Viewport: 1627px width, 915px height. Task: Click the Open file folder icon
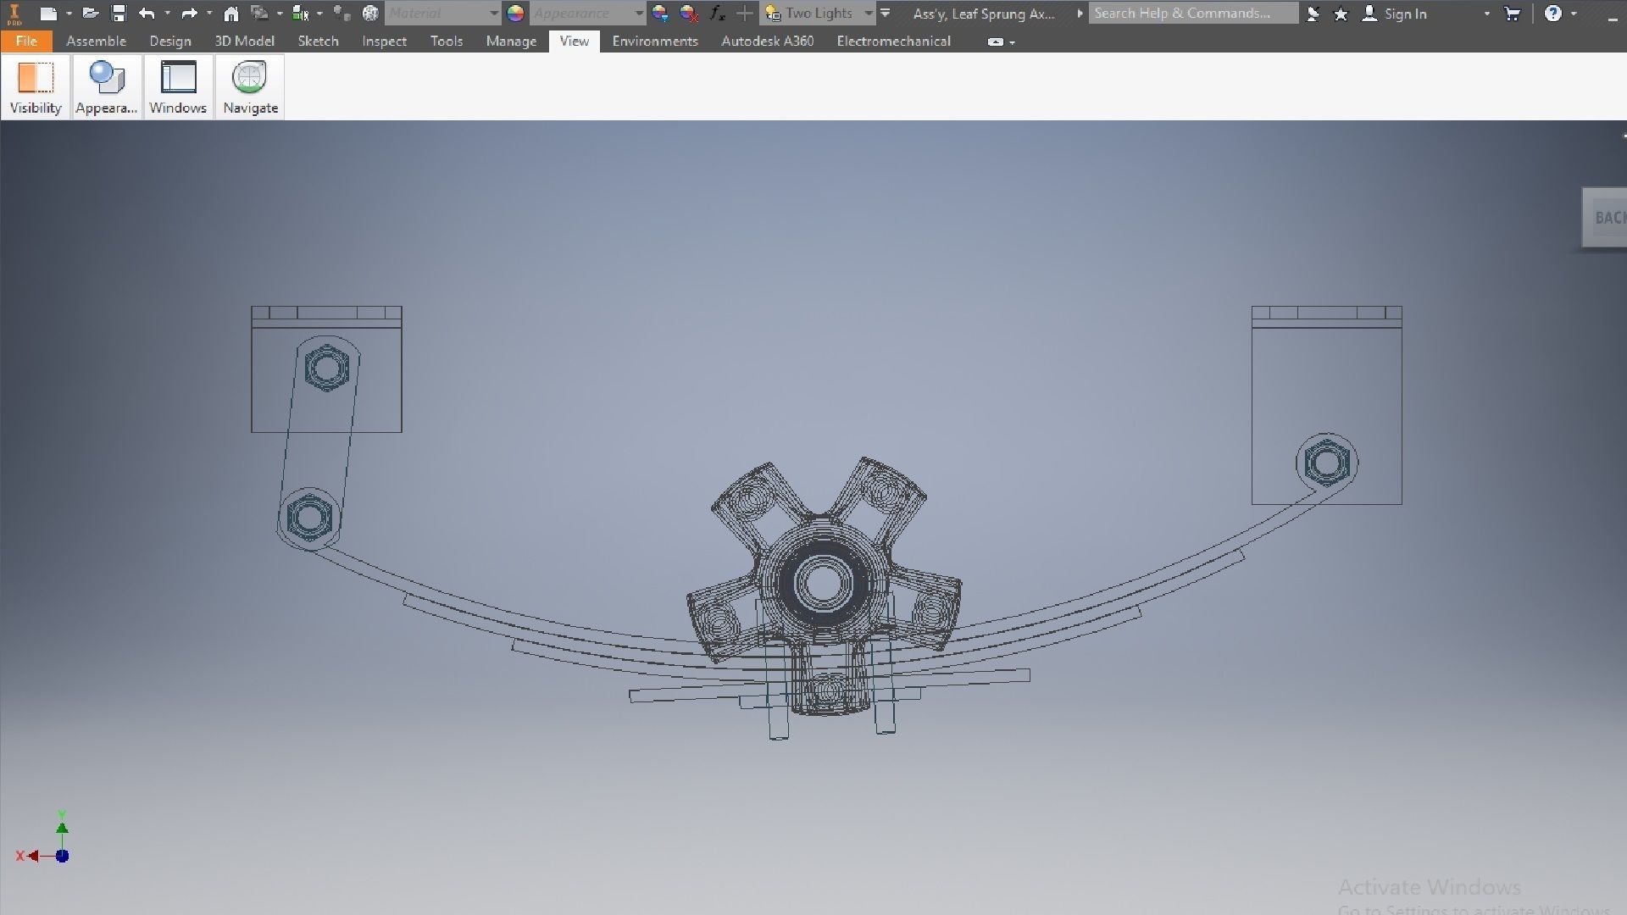(x=91, y=14)
